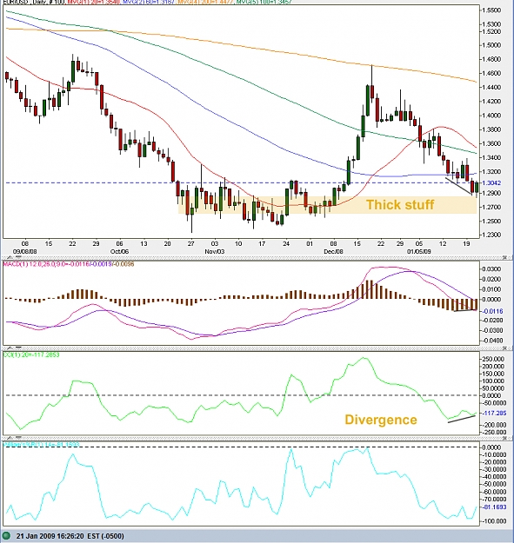
Task: Select the blue MVG(2) 60 label
Action: tap(149, 2)
